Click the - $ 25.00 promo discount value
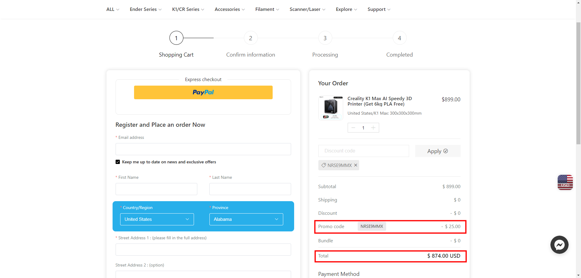 [451, 226]
